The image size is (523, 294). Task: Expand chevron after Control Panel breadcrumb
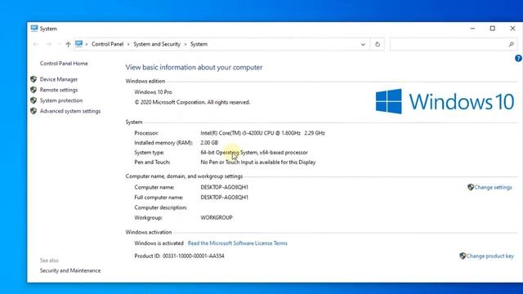[128, 44]
